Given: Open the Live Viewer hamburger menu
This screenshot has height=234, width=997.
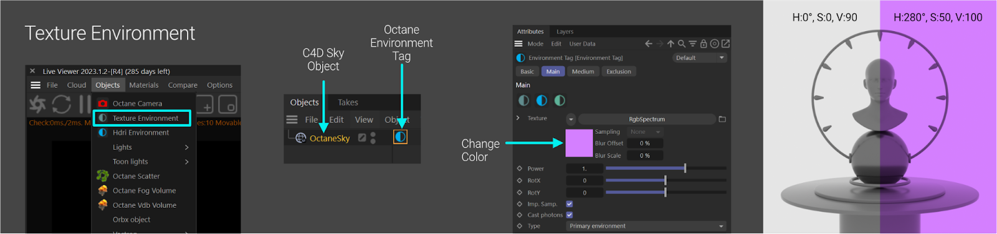Looking at the screenshot, I should [x=36, y=85].
